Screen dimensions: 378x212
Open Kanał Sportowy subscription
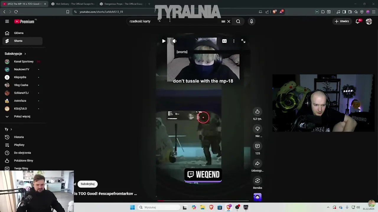(22, 62)
